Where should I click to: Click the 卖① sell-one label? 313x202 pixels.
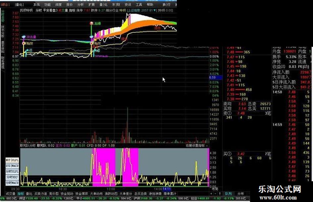click(227, 113)
